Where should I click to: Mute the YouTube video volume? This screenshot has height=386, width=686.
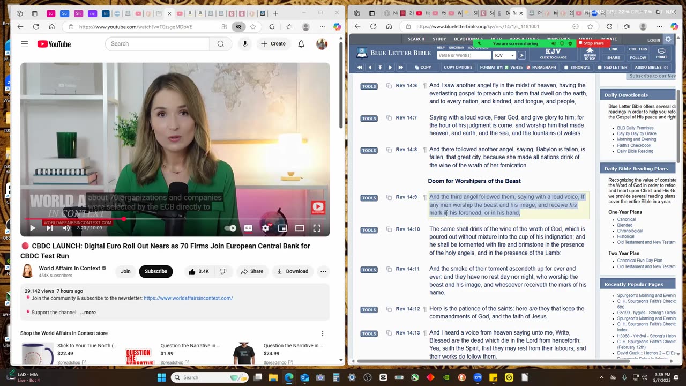(66, 228)
